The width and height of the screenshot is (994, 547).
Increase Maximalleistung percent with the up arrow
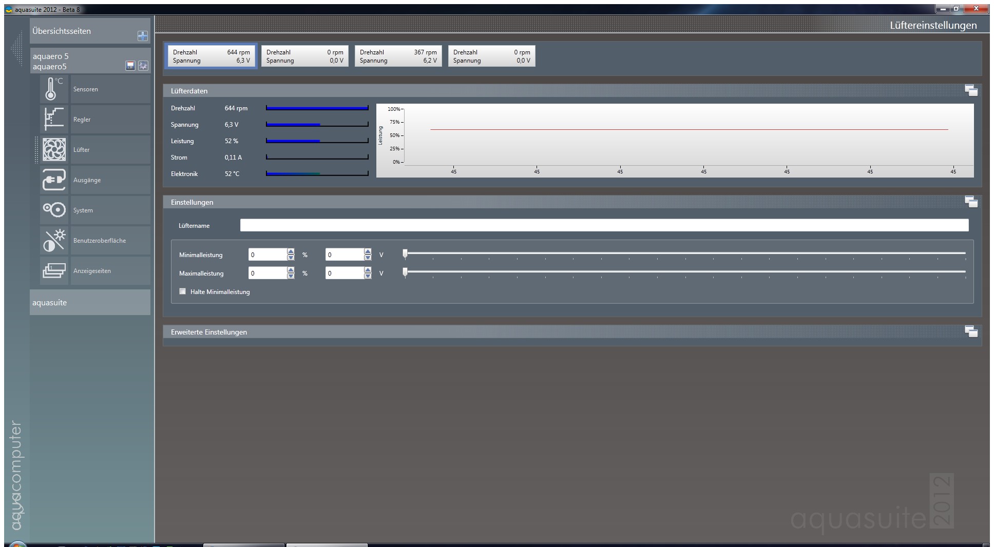tap(291, 270)
